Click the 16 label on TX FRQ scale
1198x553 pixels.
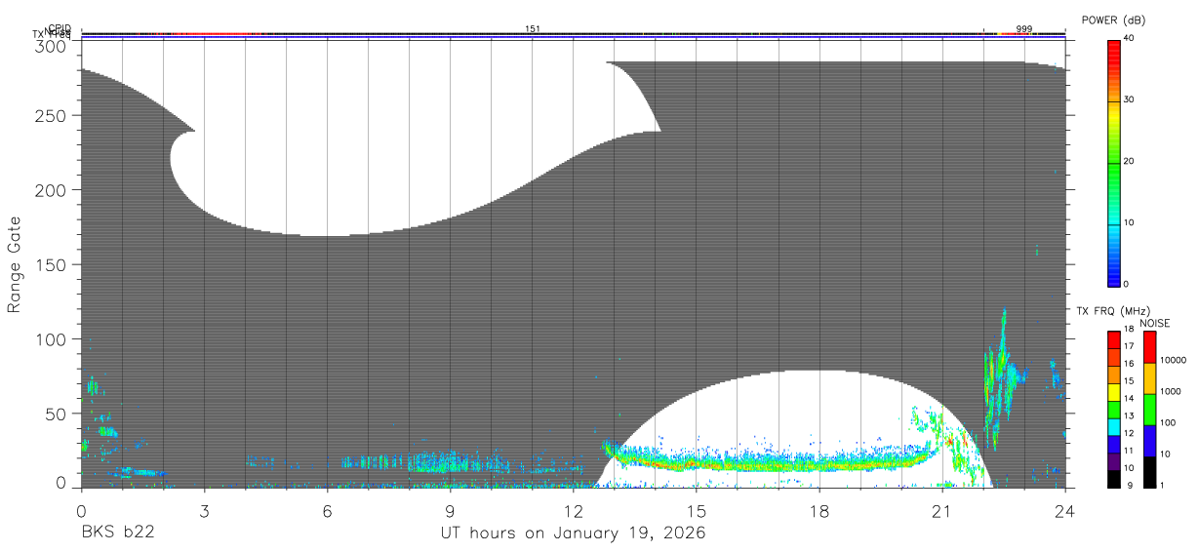click(x=1130, y=364)
